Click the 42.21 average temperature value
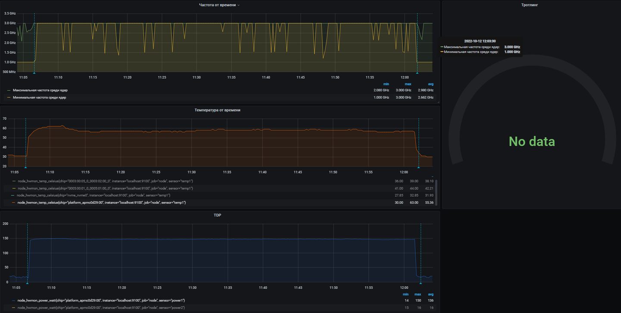This screenshot has height=313, width=621. (x=429, y=188)
